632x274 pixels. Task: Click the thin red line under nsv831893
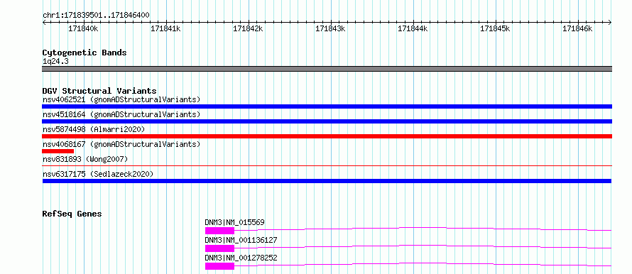point(327,165)
